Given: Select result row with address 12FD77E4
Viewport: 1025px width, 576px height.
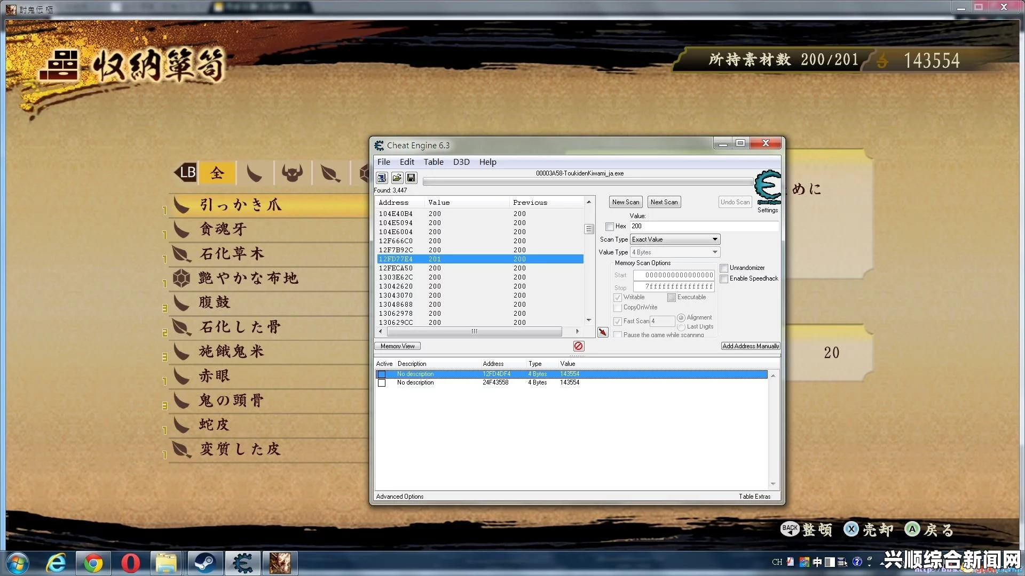Looking at the screenshot, I should coord(480,259).
